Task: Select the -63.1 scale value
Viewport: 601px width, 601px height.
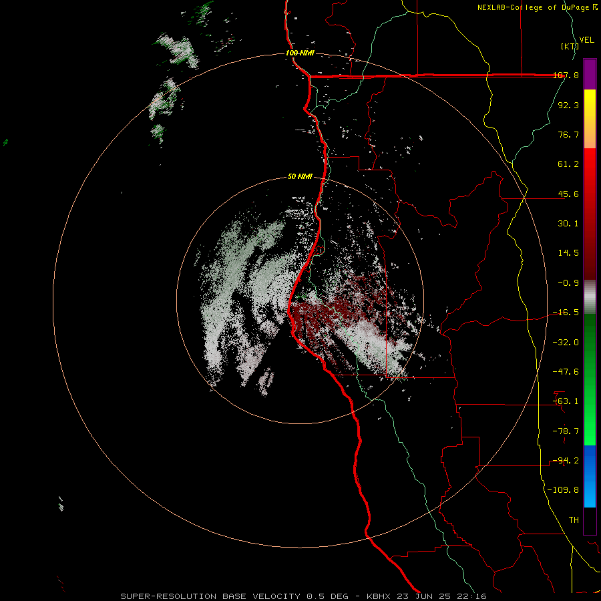Action: click(x=566, y=401)
